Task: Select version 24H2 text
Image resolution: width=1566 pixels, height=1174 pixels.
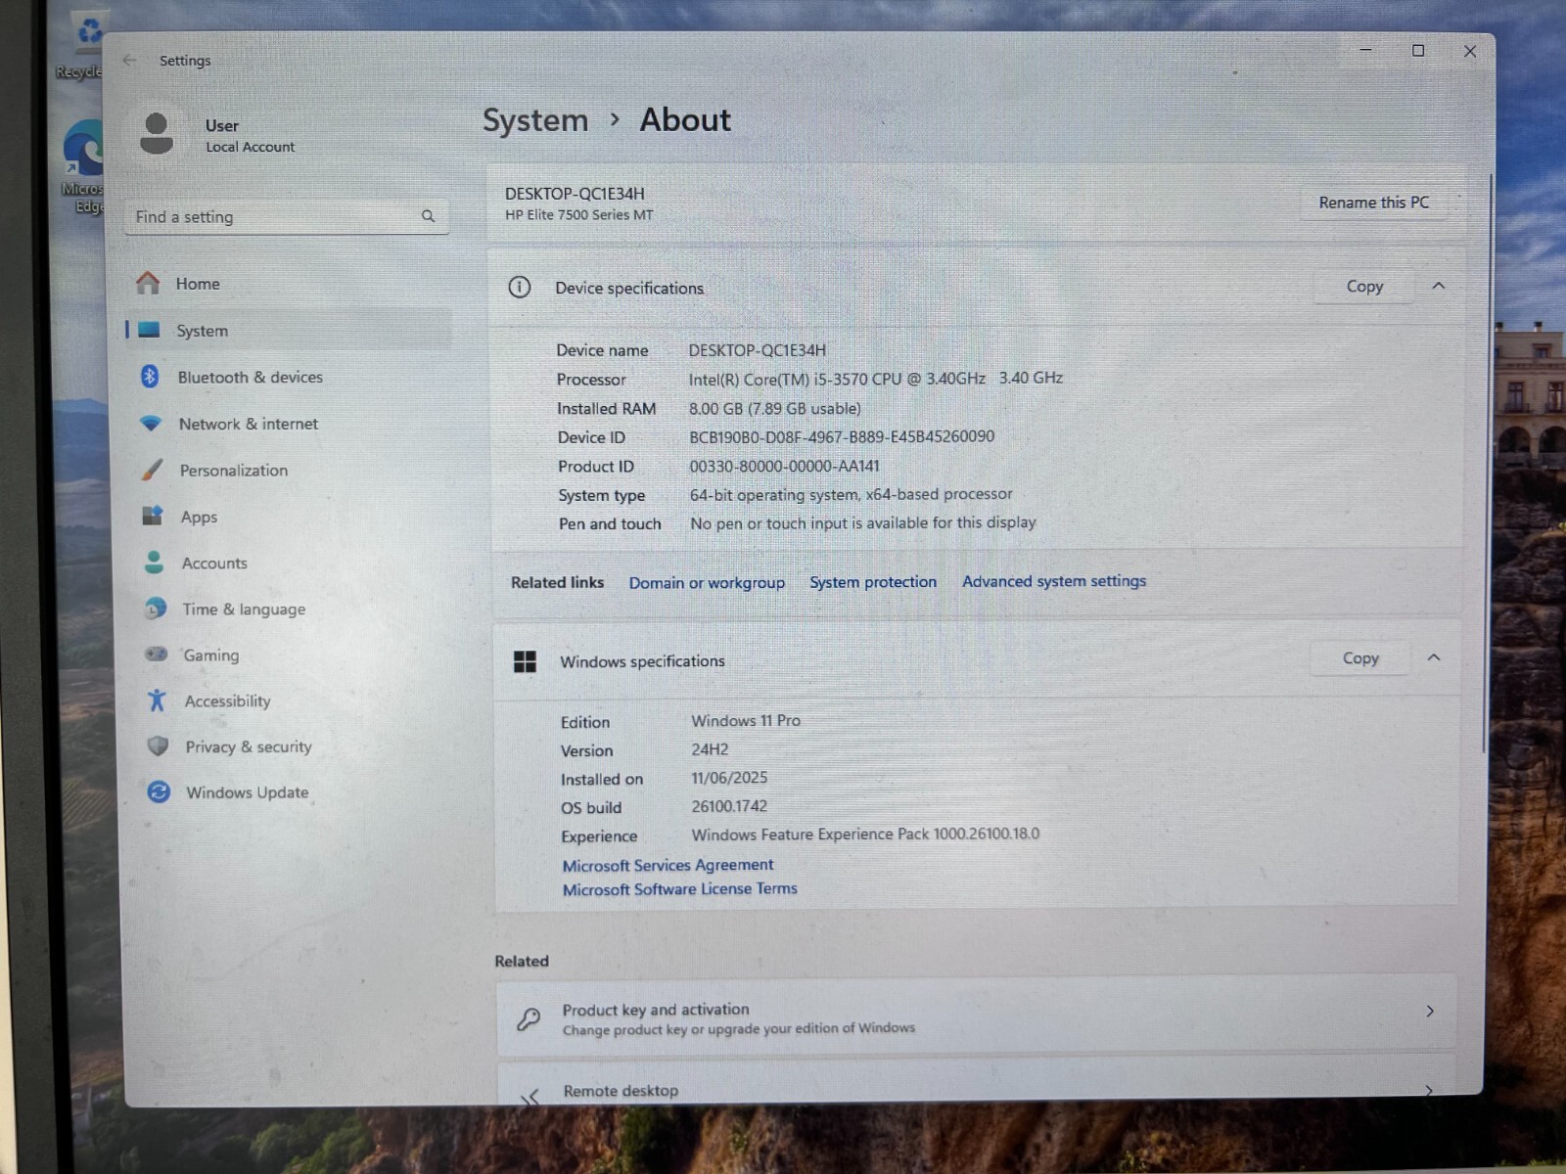Action: point(710,749)
